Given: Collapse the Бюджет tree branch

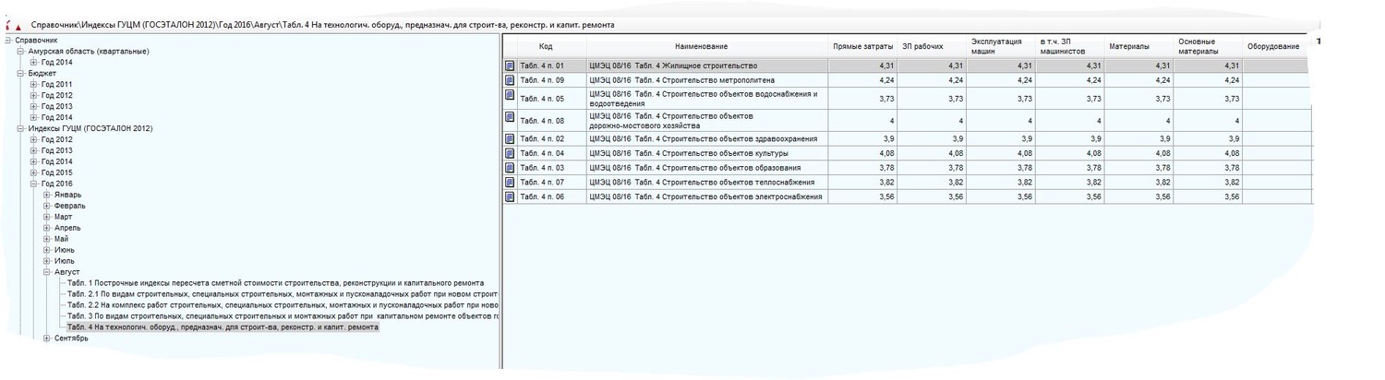Looking at the screenshot, I should click(x=21, y=73).
